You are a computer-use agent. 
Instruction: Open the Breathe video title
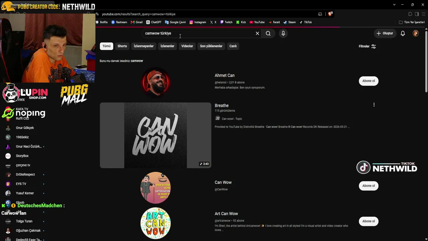(x=222, y=106)
